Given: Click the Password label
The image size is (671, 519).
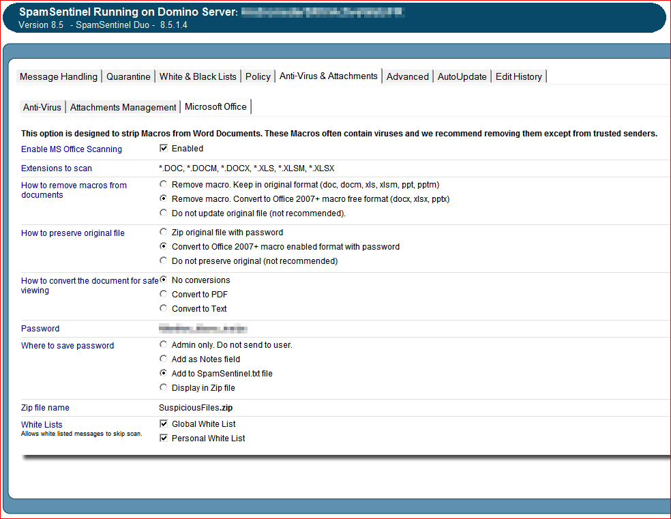Looking at the screenshot, I should (40, 329).
